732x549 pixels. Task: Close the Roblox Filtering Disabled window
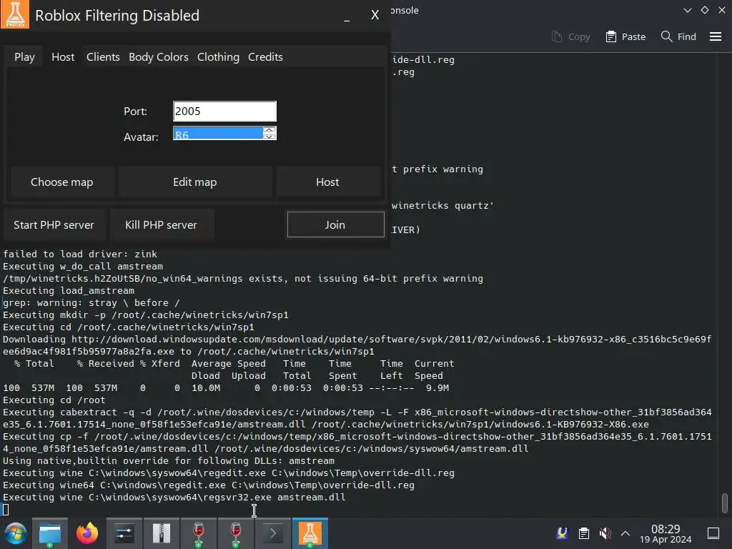click(375, 15)
